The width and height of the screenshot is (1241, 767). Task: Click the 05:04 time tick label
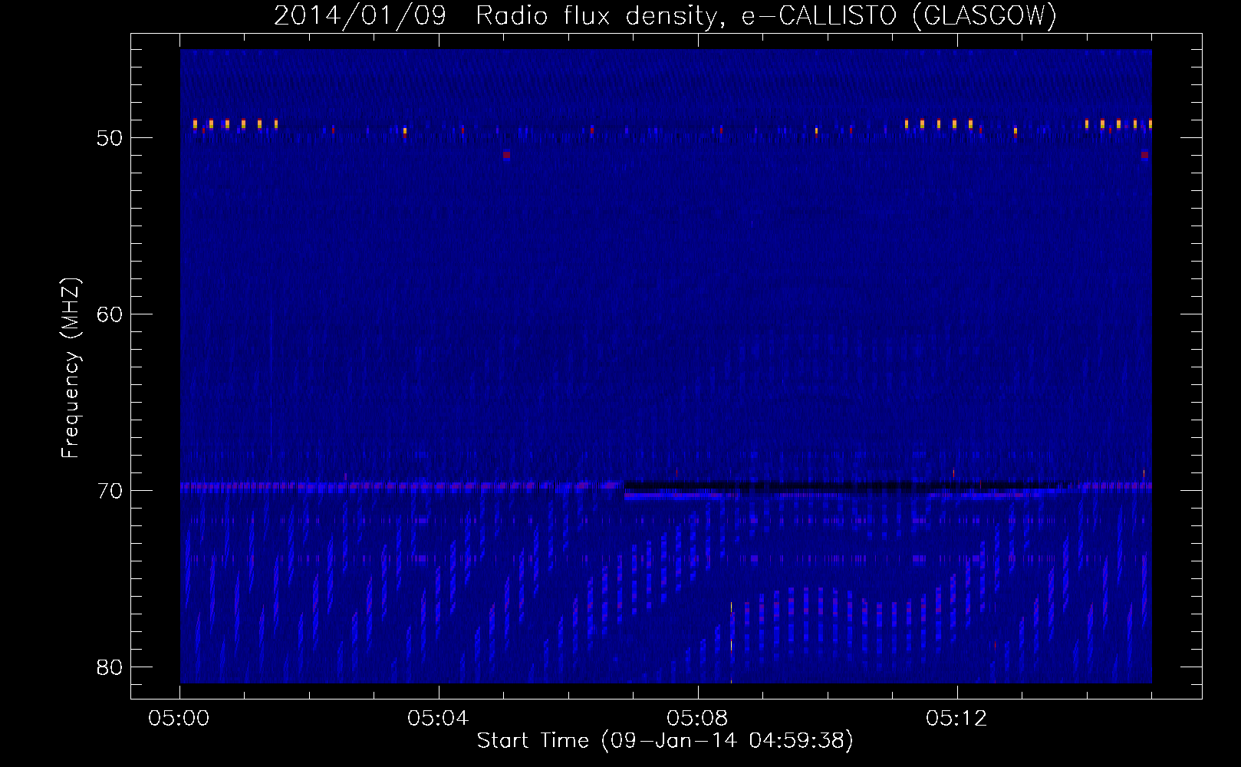(x=438, y=719)
